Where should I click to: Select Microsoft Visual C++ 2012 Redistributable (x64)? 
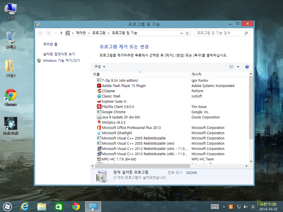pos(145,148)
